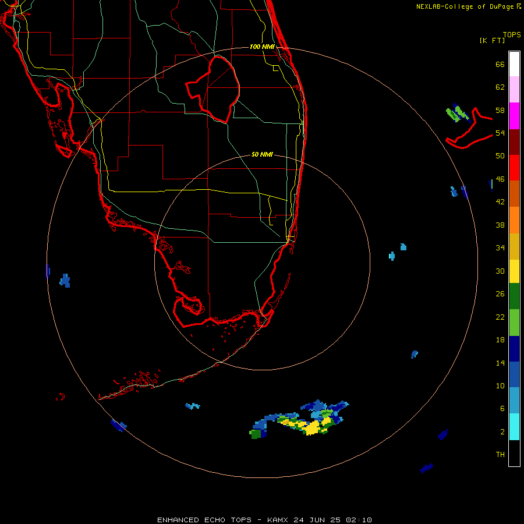Click the 26 legend value
Viewport: 524px width, 524px height.
[500, 294]
